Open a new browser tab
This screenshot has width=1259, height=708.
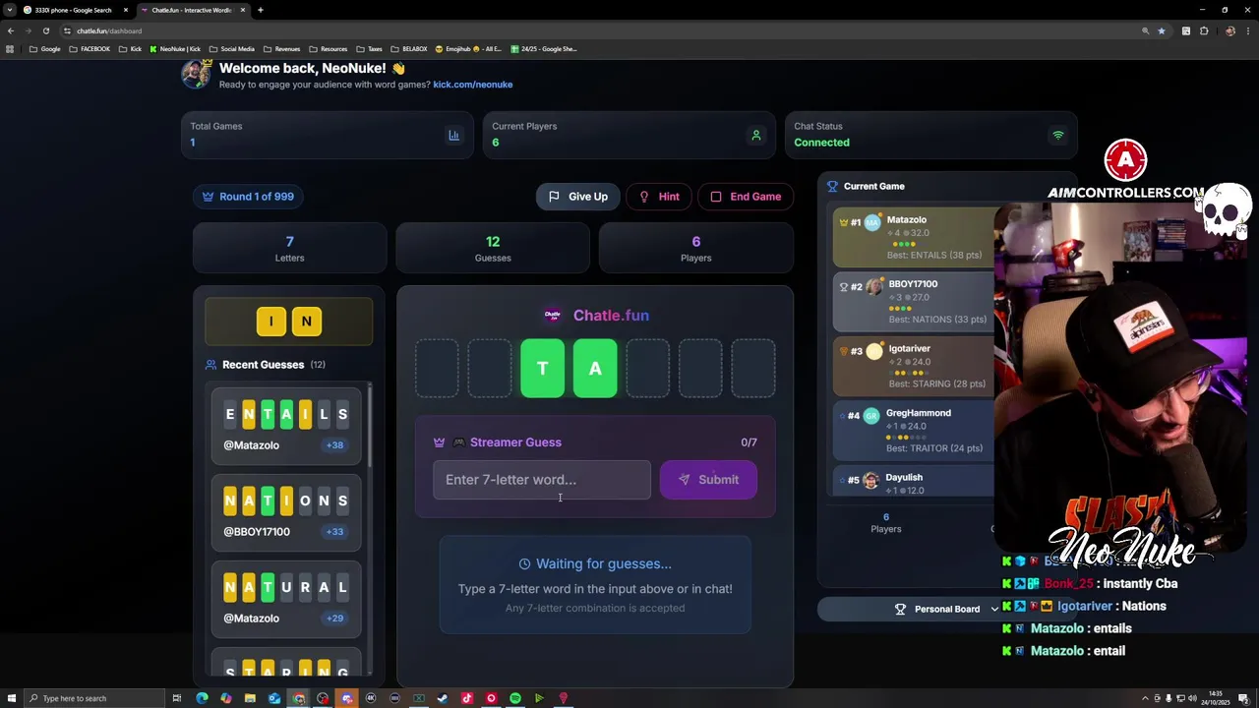pyautogui.click(x=260, y=10)
